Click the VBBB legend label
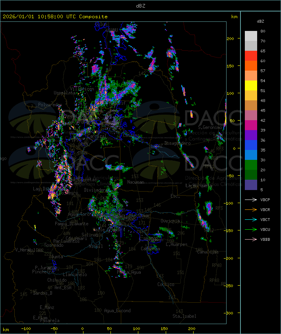 coord(265,240)
